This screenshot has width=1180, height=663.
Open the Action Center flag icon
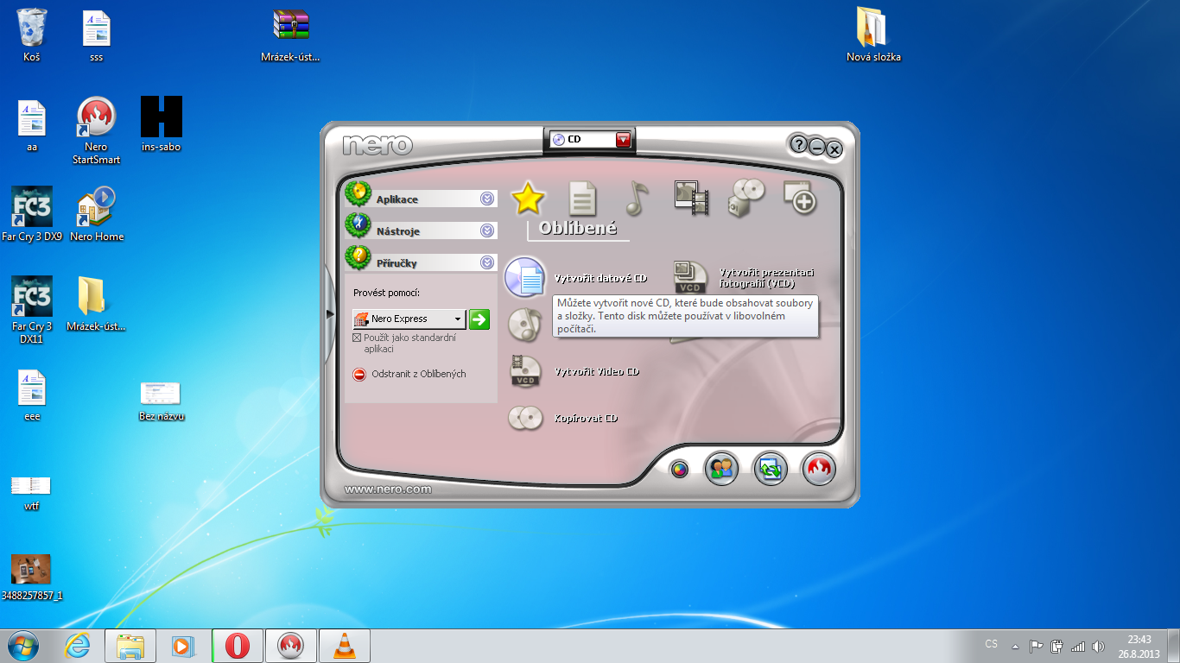tap(1037, 646)
